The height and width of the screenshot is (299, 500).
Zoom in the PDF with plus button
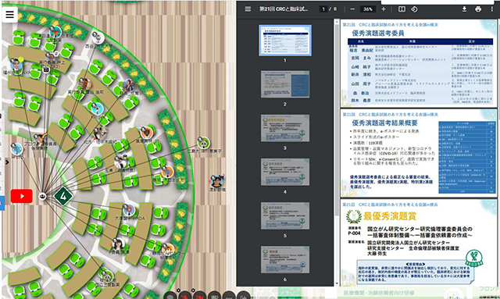click(384, 9)
